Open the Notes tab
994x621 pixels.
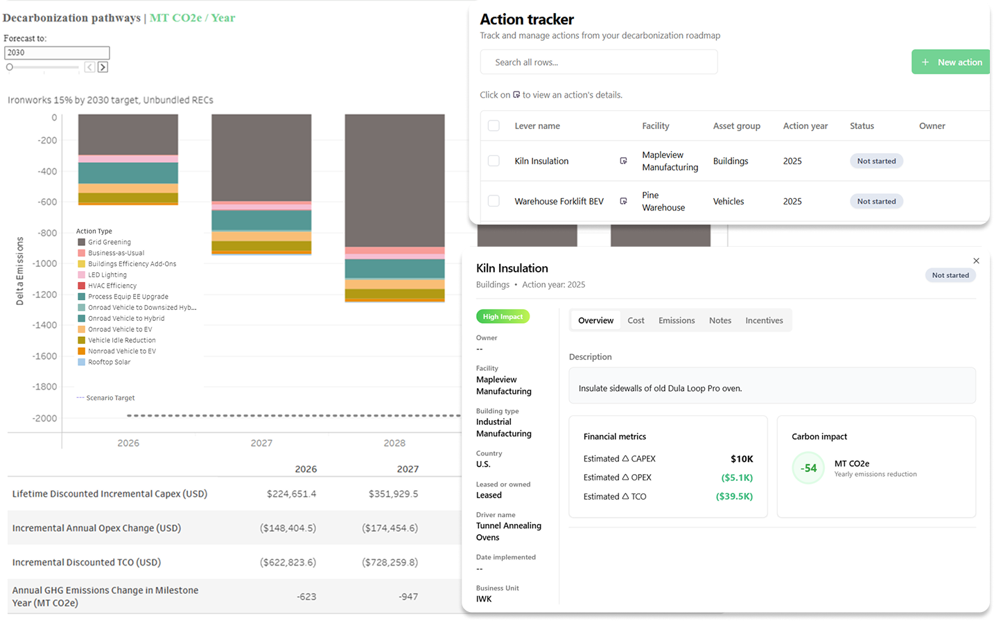[x=720, y=320]
